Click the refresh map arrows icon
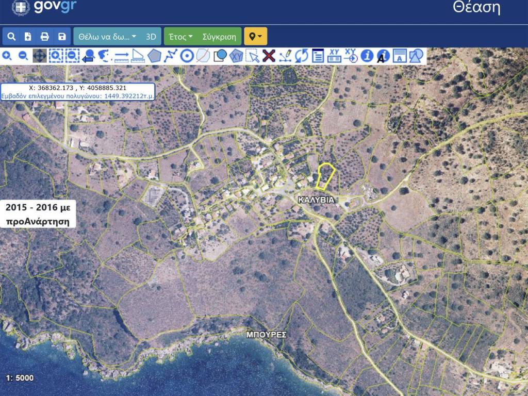 click(302, 56)
